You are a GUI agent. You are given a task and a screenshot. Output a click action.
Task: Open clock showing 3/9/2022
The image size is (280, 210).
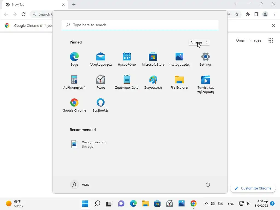[261, 203]
